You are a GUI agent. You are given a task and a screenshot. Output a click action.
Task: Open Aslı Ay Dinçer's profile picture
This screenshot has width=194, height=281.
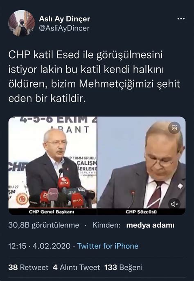[22, 23]
